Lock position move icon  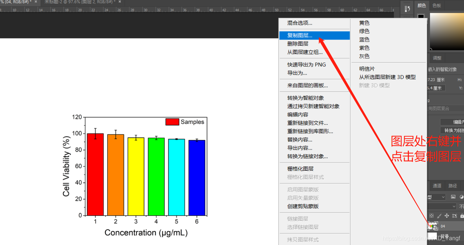coord(447,216)
